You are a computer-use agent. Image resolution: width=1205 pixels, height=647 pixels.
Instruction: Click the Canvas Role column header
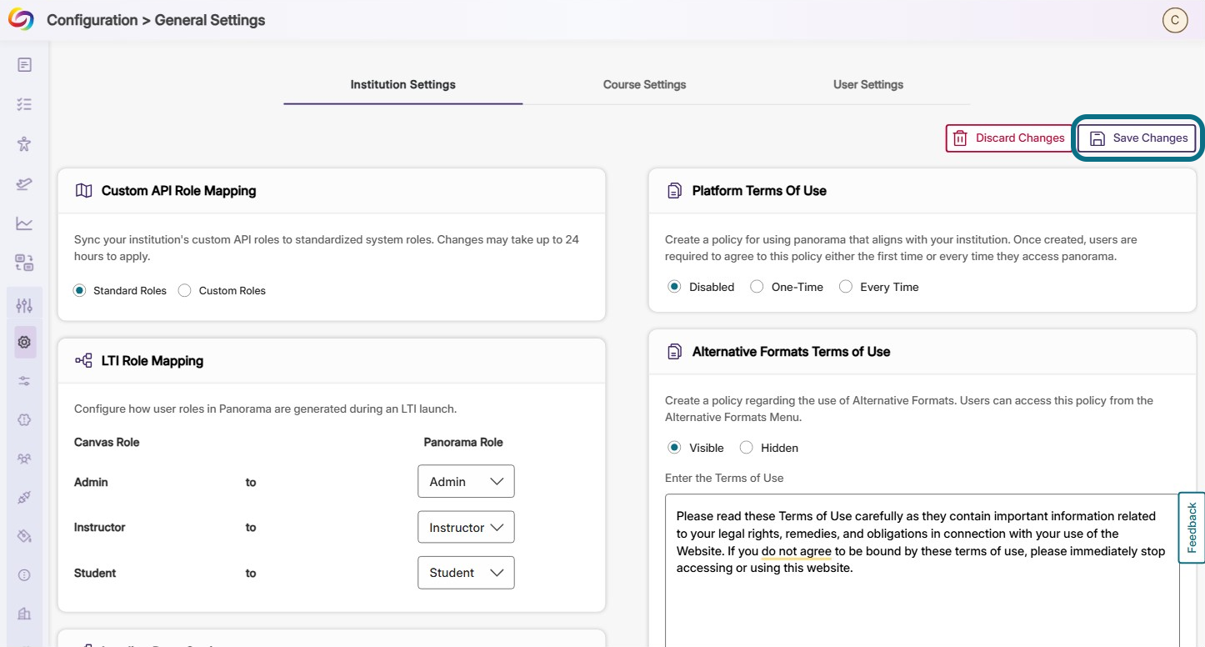click(107, 443)
